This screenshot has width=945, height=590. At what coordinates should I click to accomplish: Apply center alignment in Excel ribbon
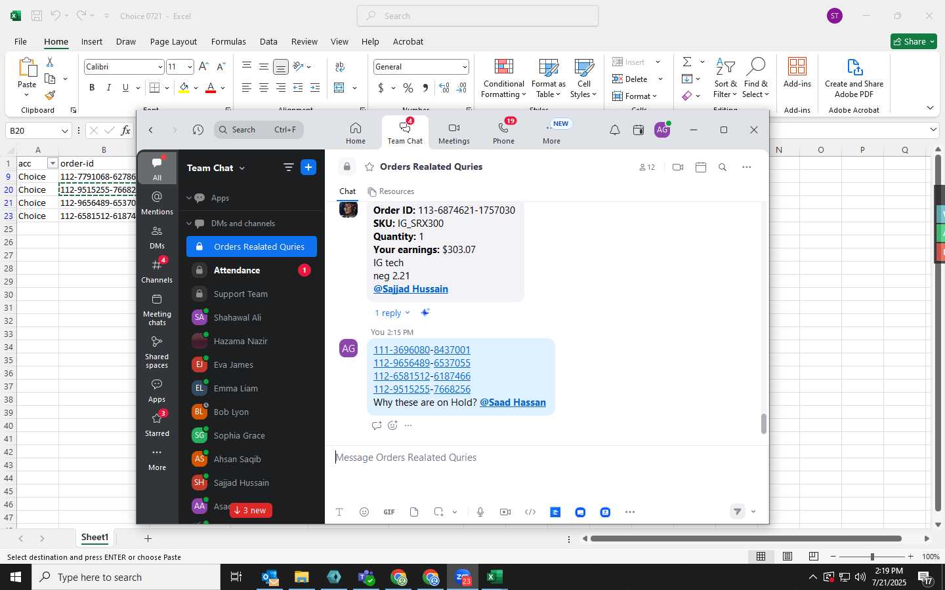(264, 88)
